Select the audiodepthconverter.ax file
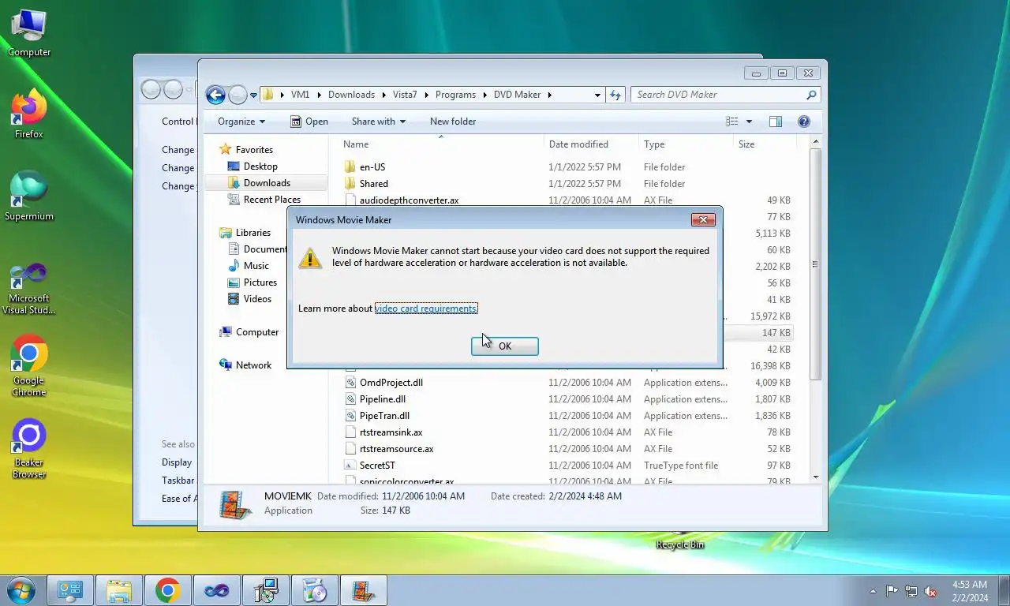1010x606 pixels. pos(402,200)
